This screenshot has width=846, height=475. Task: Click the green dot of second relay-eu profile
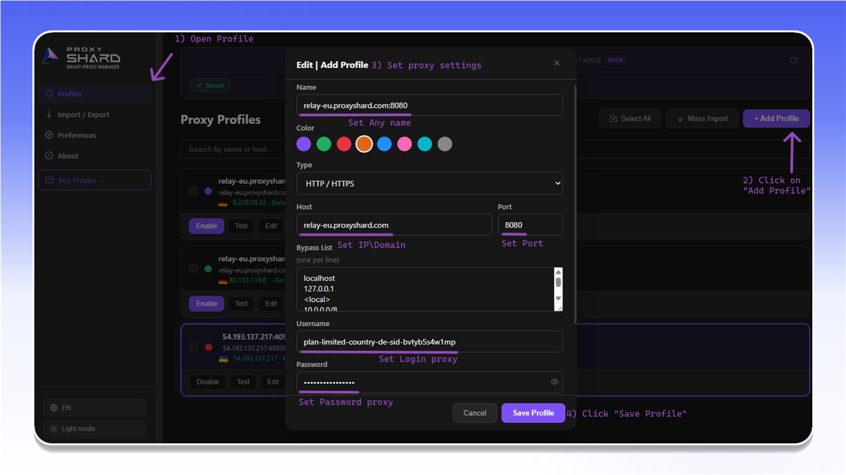point(208,269)
